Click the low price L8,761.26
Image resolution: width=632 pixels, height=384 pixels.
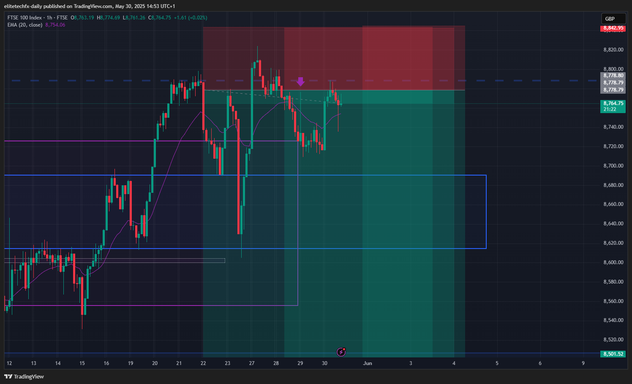(134, 18)
